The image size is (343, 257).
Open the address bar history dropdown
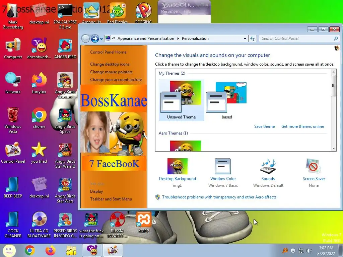(245, 39)
